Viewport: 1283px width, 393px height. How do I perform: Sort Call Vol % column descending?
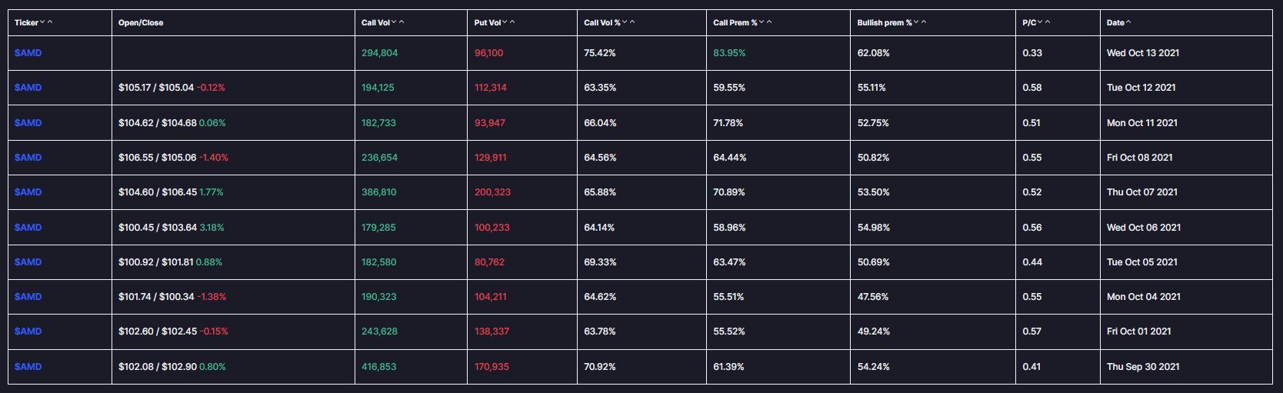(x=625, y=22)
